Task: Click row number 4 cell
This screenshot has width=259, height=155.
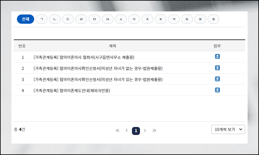Action: (23, 91)
